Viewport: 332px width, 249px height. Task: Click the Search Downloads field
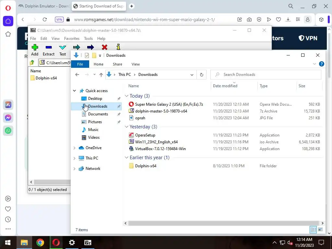(266, 75)
